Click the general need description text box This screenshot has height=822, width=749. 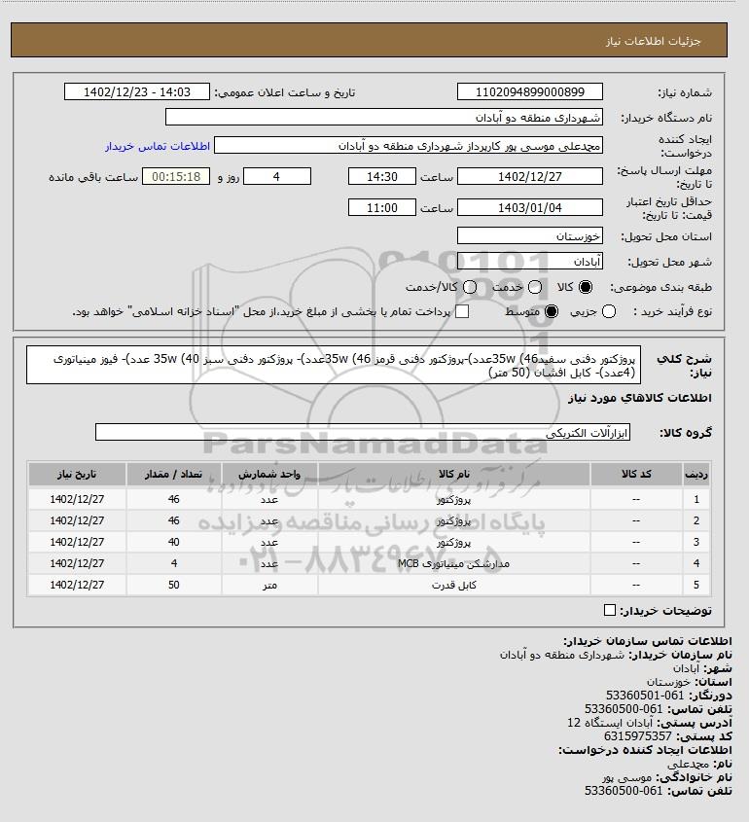click(x=334, y=365)
